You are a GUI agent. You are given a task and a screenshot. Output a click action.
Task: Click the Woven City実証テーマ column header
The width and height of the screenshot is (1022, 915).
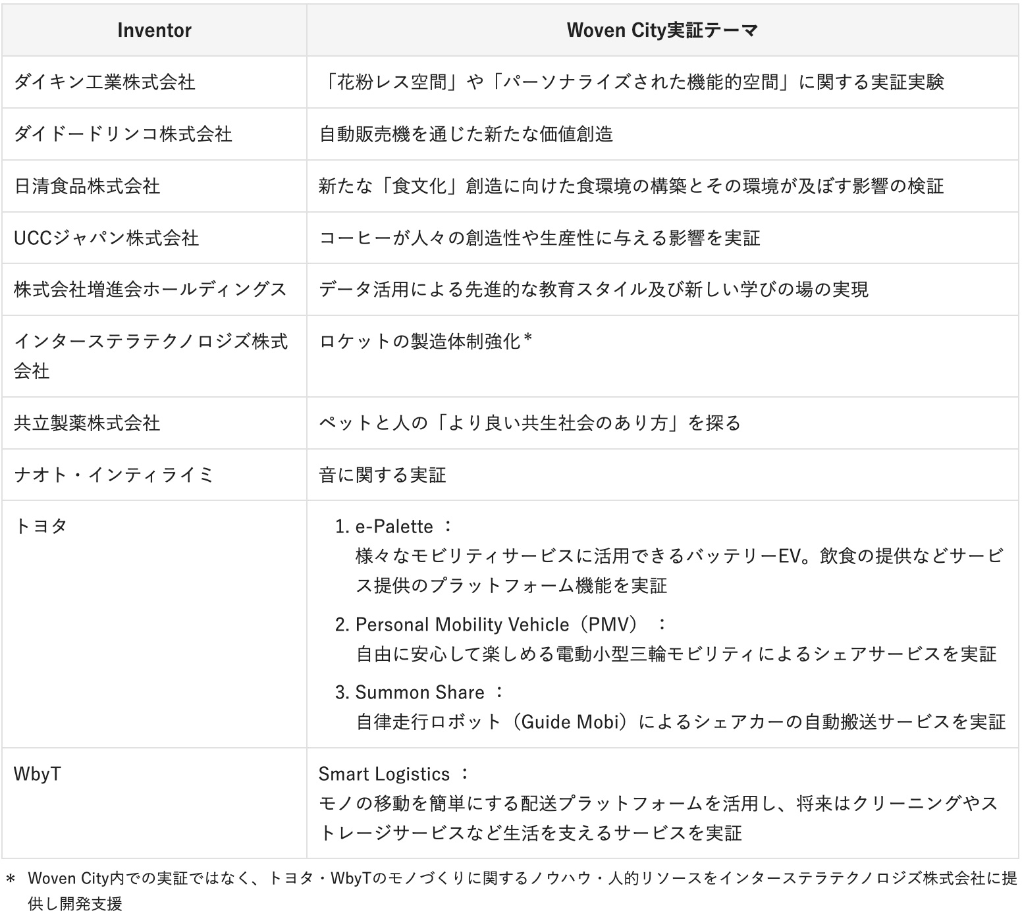[x=662, y=30]
